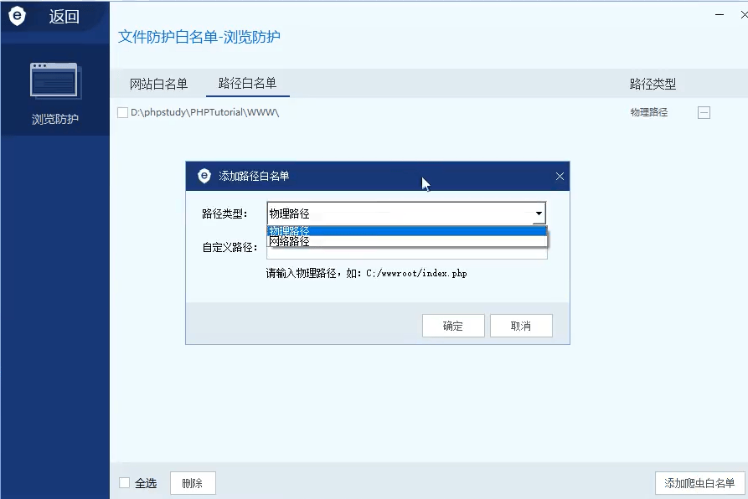Screen dimensions: 748x499
Task: Click the 路径类型 column header
Action: point(653,84)
